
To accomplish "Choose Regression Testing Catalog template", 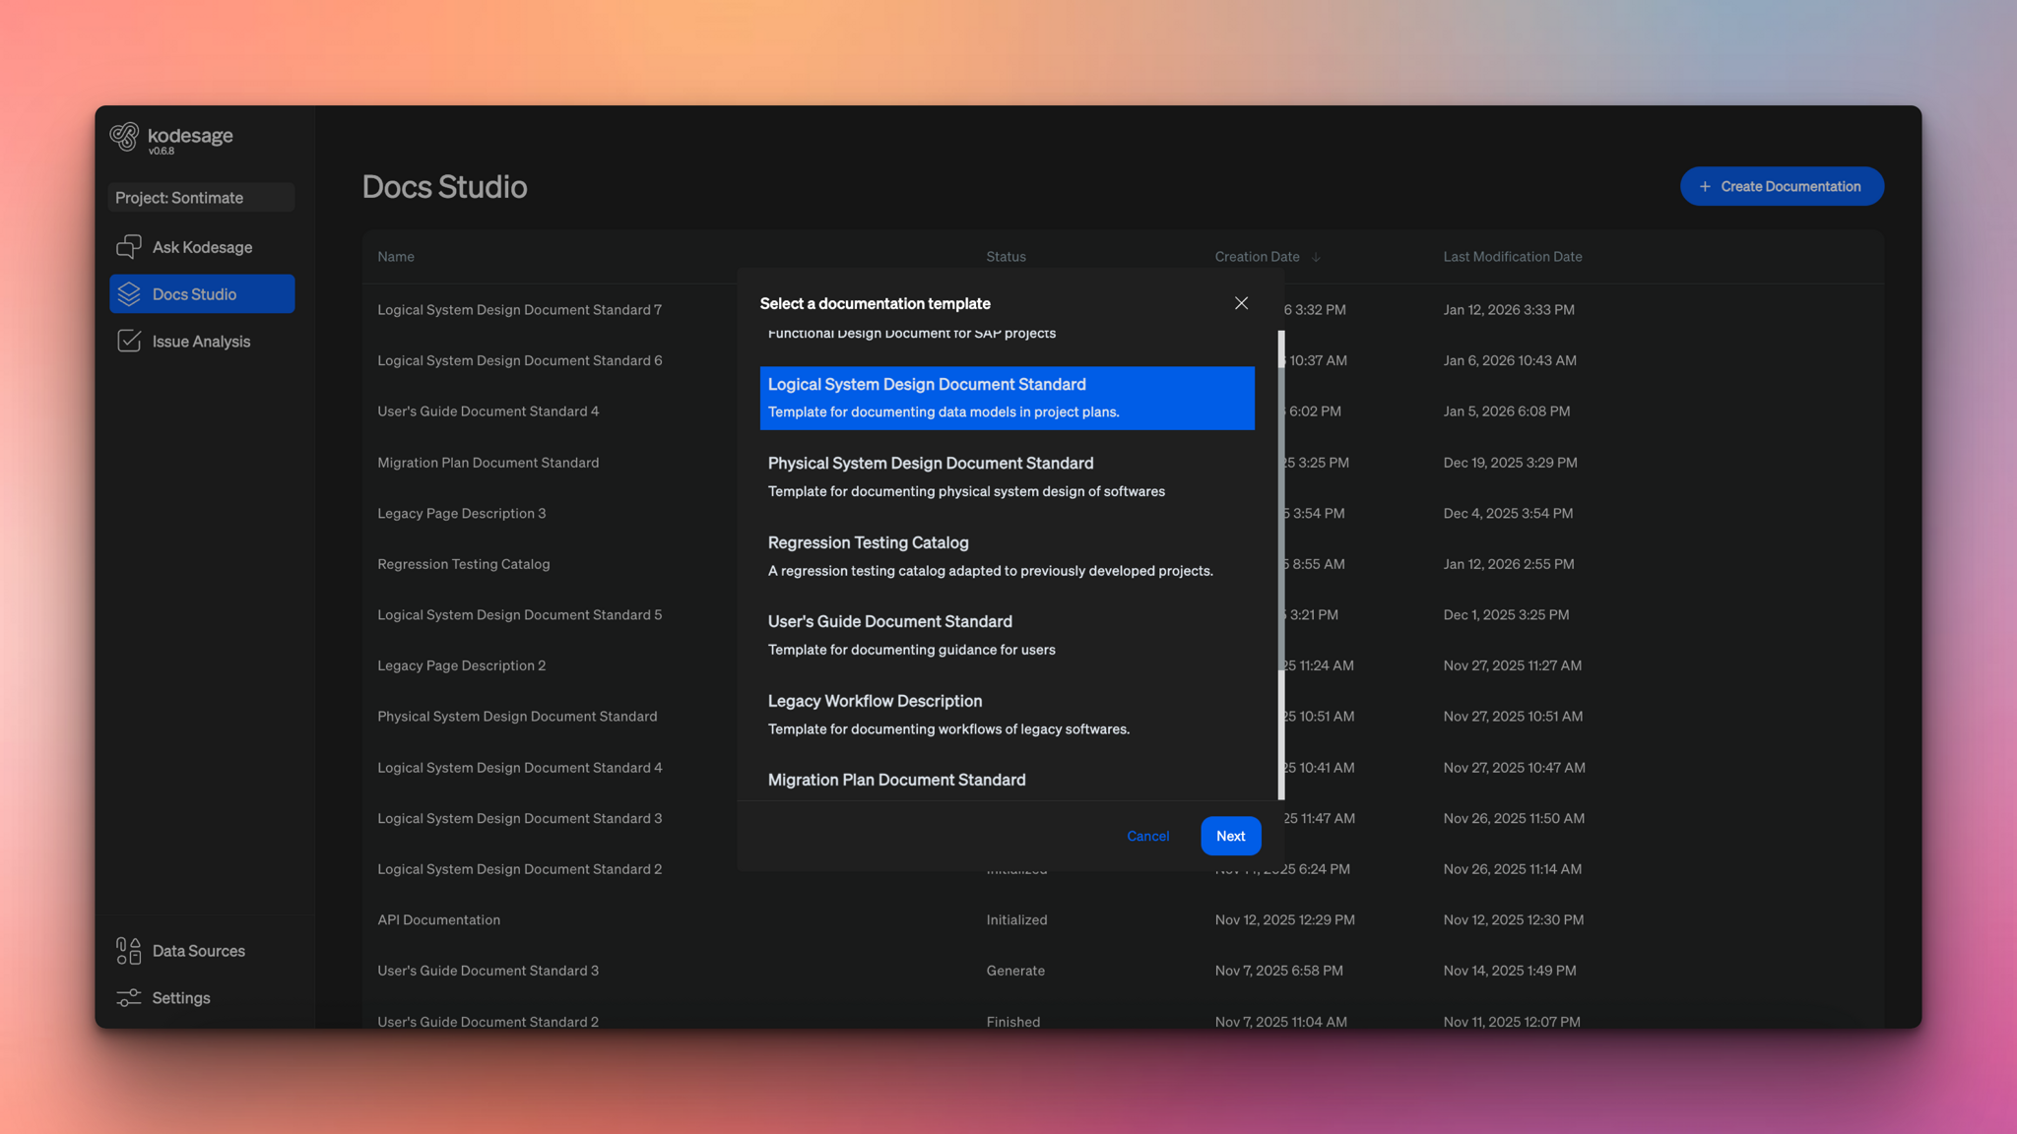I will point(1007,556).
